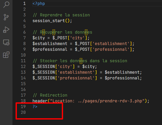This screenshot has height=125, width=162.
Task: Open the Run and Debug view
Action: click(6, 30)
